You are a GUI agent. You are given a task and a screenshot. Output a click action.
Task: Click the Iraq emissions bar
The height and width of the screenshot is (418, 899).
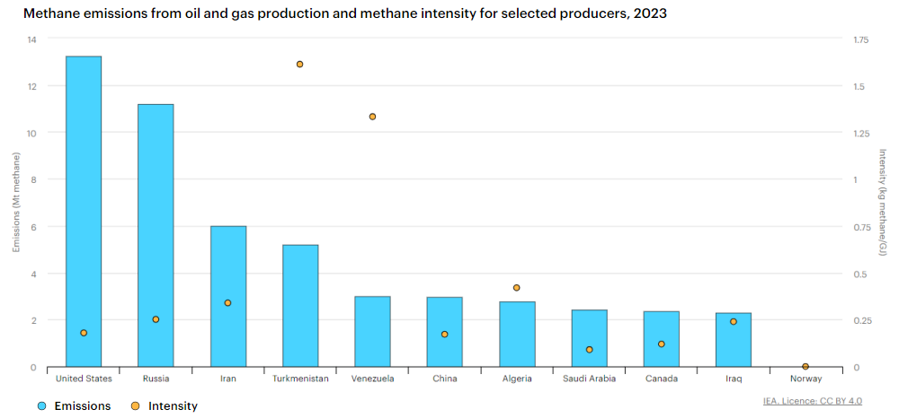[733, 345]
